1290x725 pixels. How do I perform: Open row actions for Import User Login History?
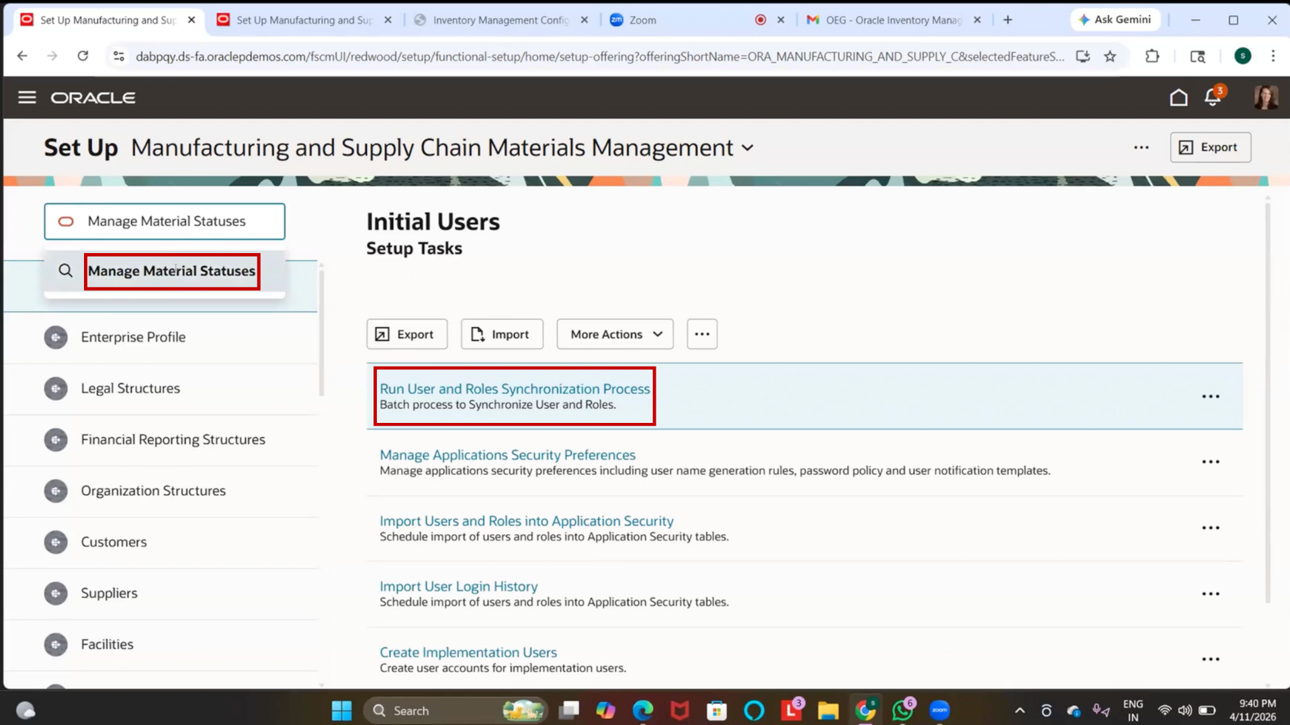pyautogui.click(x=1211, y=594)
